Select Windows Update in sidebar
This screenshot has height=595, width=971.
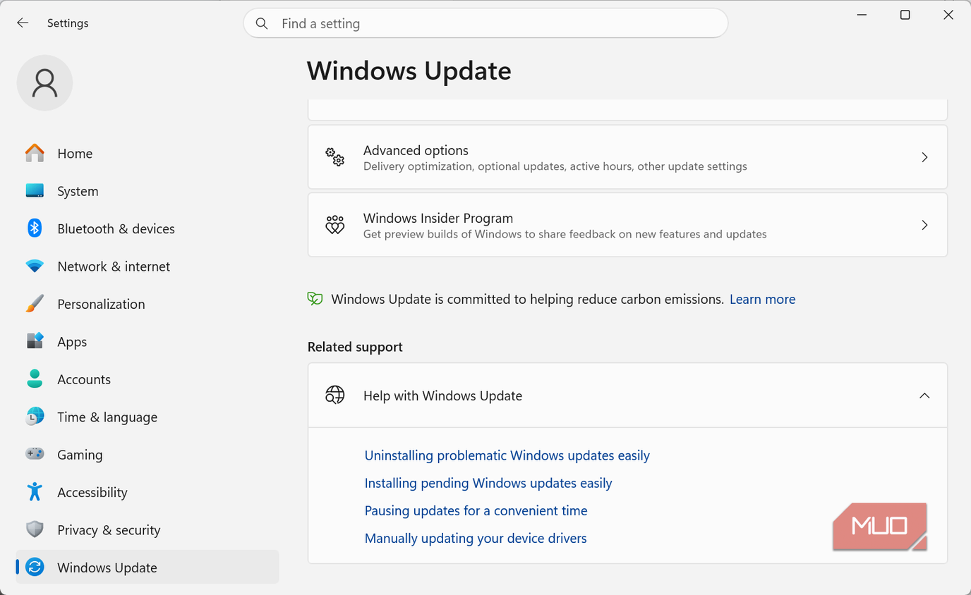[x=147, y=568]
